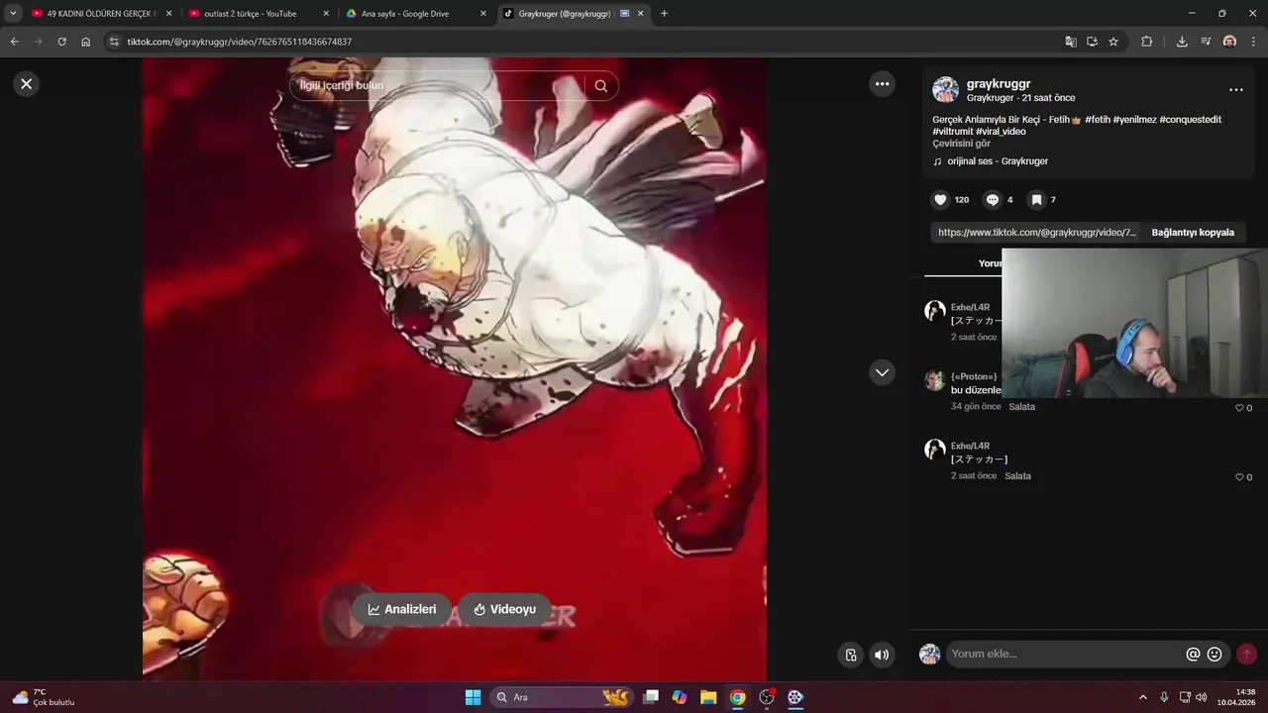
Task: Switch to 'Ana sayfa - Google Drive' tab
Action: click(415, 14)
